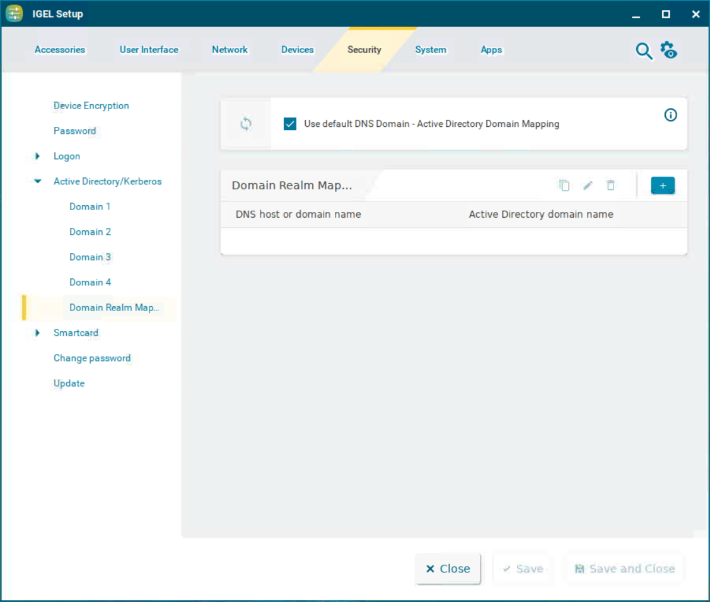Expand the Logon tree node arrow
Screen dimensions: 710x602
coord(38,156)
